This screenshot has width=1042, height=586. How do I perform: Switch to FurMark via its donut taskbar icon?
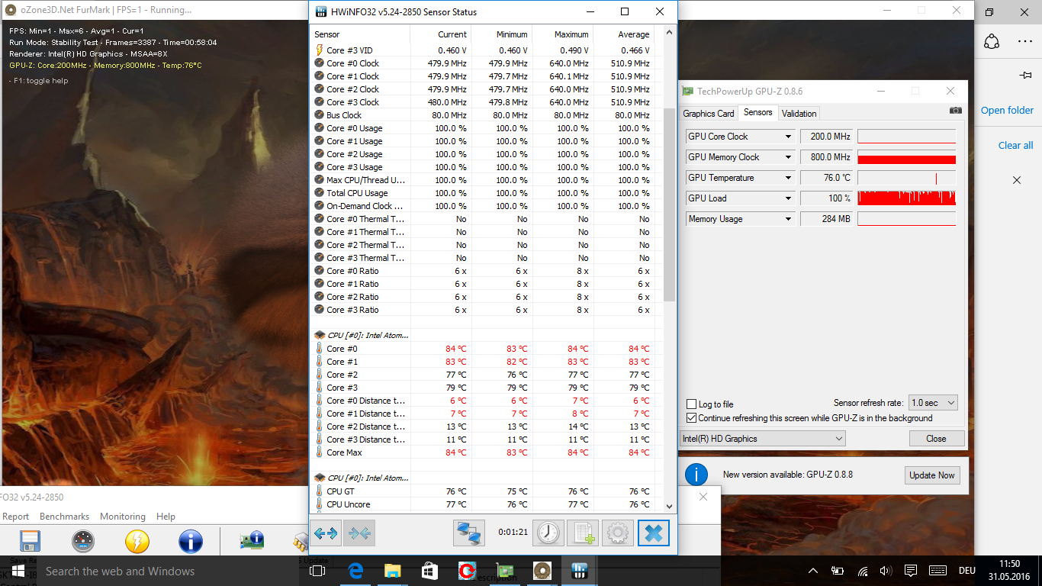542,571
